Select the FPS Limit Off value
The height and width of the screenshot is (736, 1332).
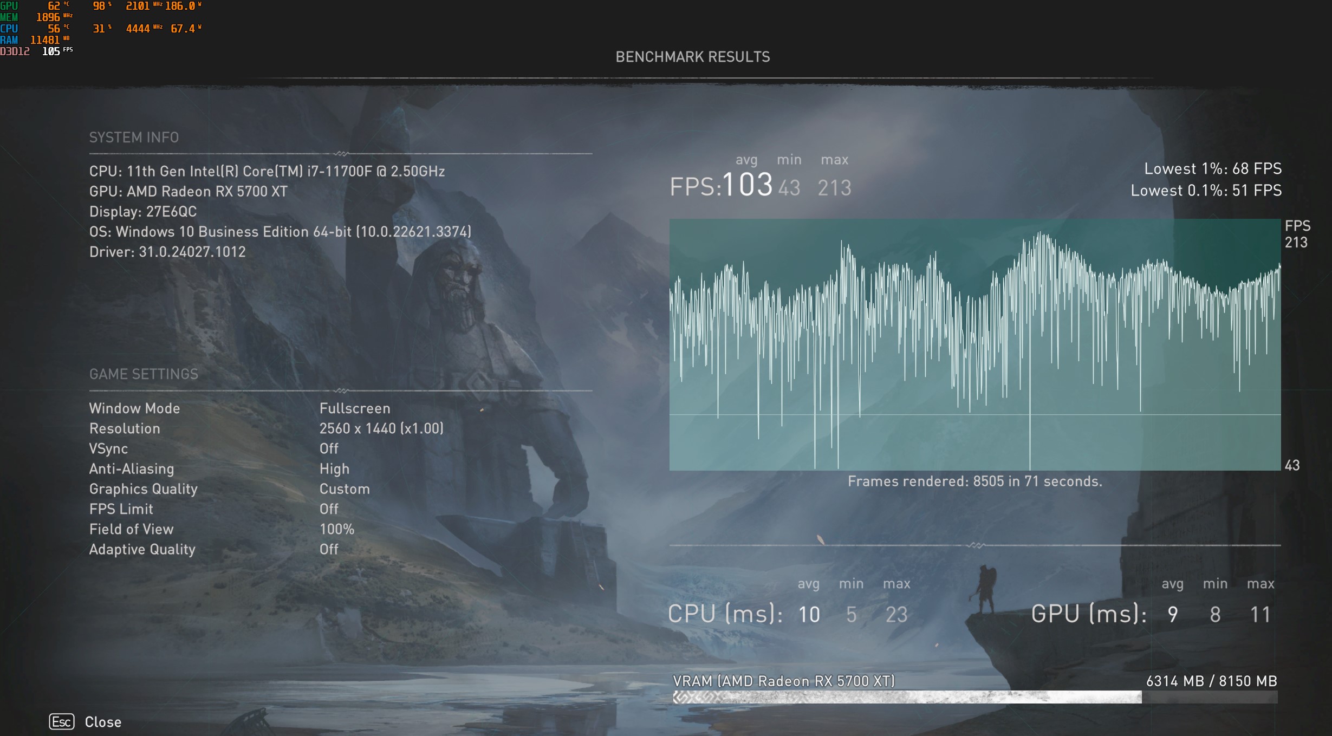(x=329, y=509)
